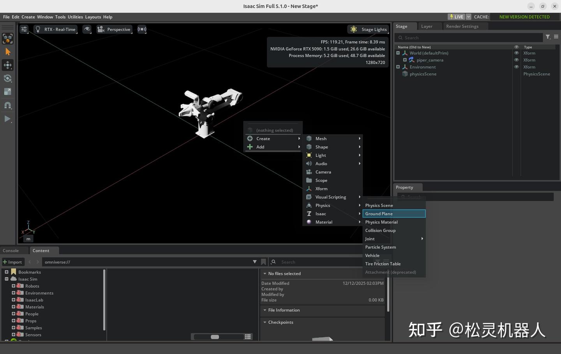This screenshot has width=561, height=354.
Task: Activate the Rotate tool icon
Action: click(8, 78)
